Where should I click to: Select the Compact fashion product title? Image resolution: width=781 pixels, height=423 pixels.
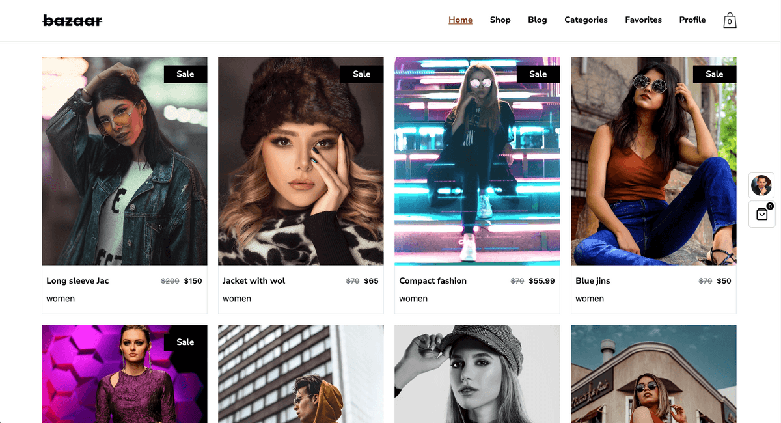click(433, 281)
